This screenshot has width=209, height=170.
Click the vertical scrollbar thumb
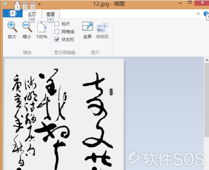[207, 100]
